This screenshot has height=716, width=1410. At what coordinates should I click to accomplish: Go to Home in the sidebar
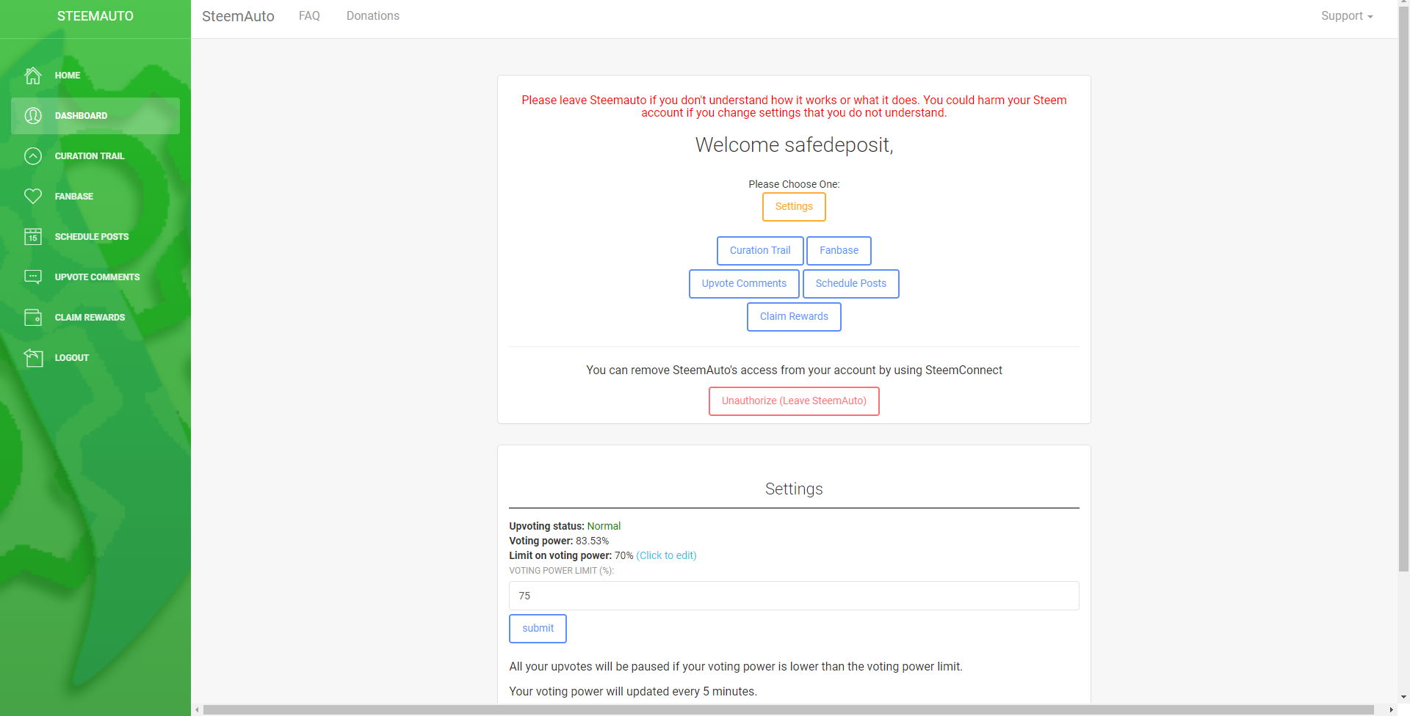click(95, 76)
